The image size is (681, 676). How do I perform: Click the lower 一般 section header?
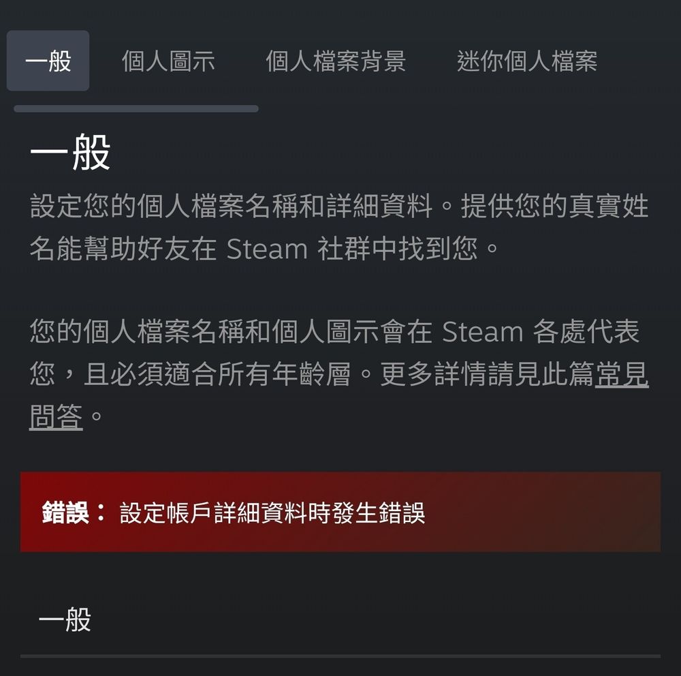pos(65,619)
